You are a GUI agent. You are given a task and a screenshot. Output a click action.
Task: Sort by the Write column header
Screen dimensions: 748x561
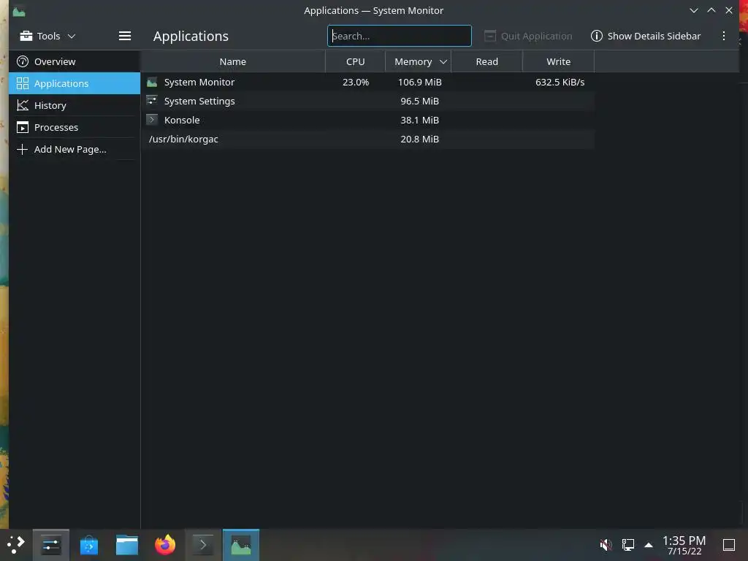pyautogui.click(x=559, y=61)
